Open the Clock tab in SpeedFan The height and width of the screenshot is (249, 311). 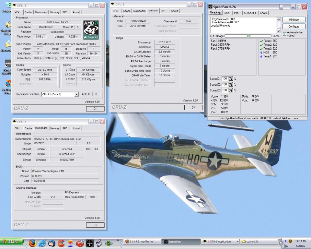coord(227,13)
